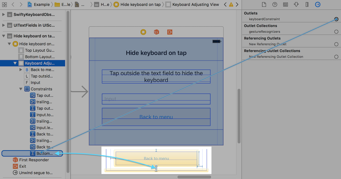Expand the SwiftyKeyboardObs... scene
The width and height of the screenshot is (341, 179).
(x=3, y=15)
